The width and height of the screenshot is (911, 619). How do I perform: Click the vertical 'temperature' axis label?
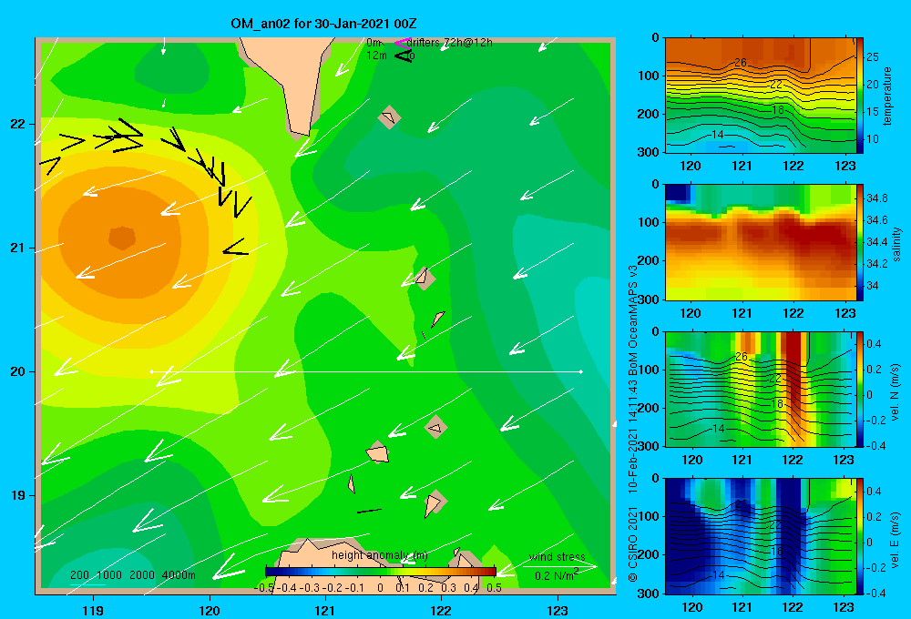coord(887,96)
